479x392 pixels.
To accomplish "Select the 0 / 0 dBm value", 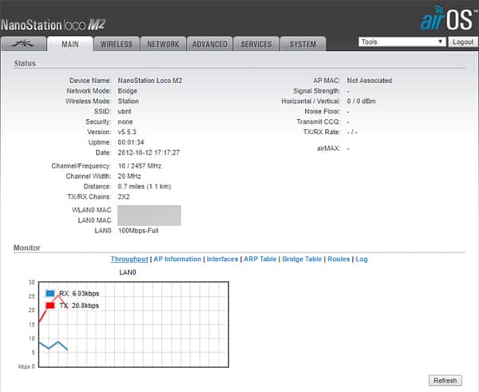I will point(362,101).
